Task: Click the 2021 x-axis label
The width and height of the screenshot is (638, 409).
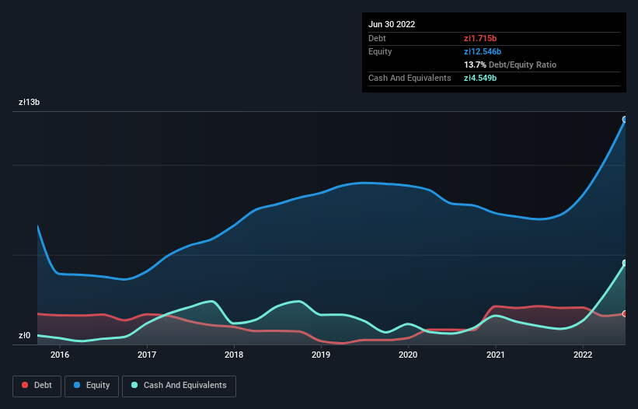Action: 496,355
